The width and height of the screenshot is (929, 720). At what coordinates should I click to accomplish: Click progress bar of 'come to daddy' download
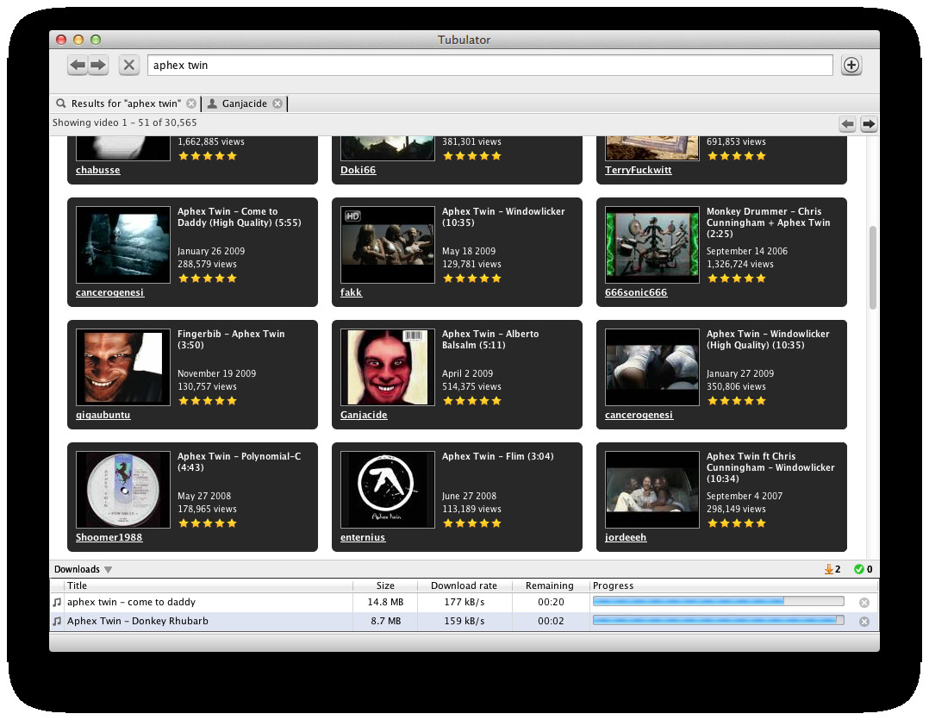pos(719,602)
